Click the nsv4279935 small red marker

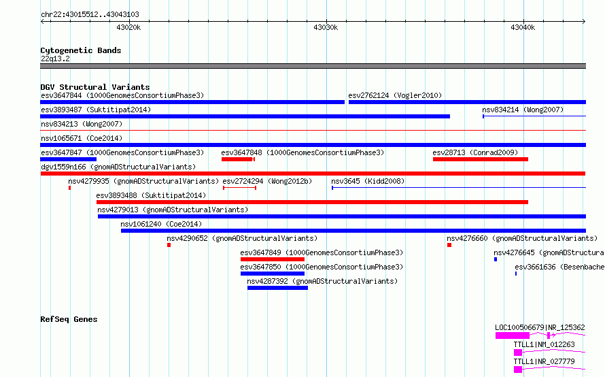[69, 188]
